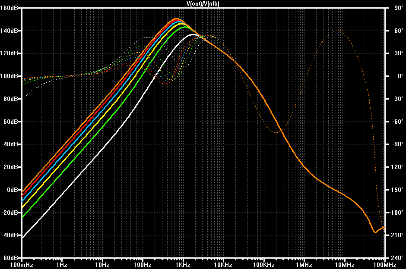Click the -20dB left axis label
Screen dimensions: 406x269
pos(10,212)
